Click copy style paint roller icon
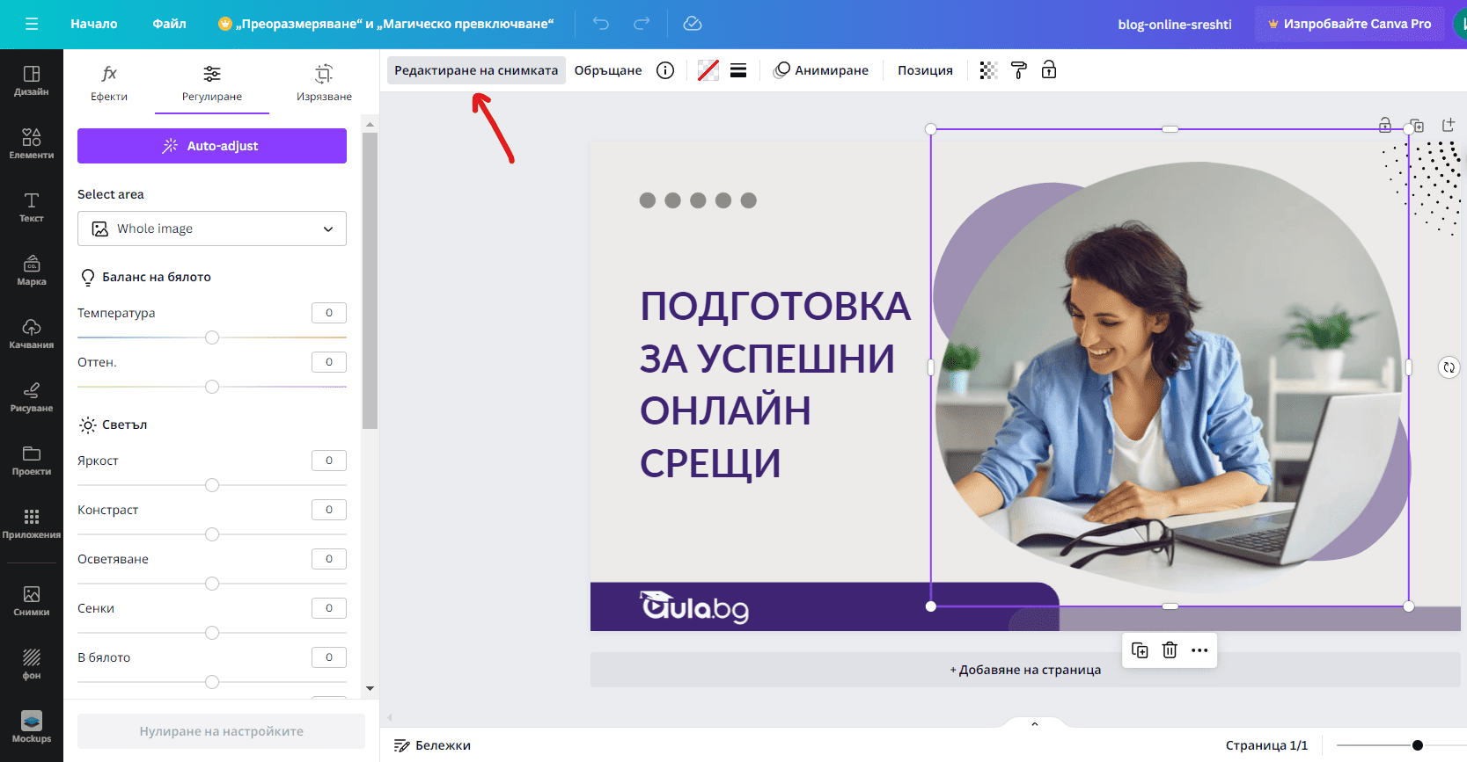Viewport: 1467px width, 762px height. [x=1018, y=70]
